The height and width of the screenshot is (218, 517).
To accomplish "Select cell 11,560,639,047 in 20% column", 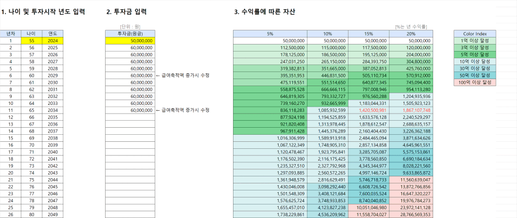I will (x=411, y=180).
